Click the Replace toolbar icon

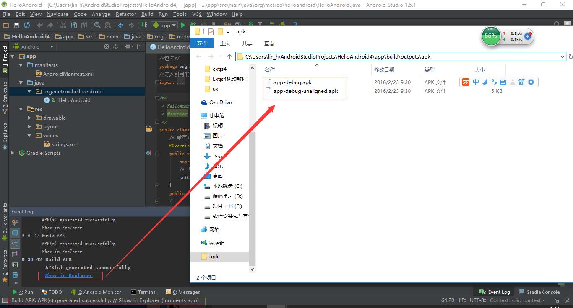pos(108,25)
